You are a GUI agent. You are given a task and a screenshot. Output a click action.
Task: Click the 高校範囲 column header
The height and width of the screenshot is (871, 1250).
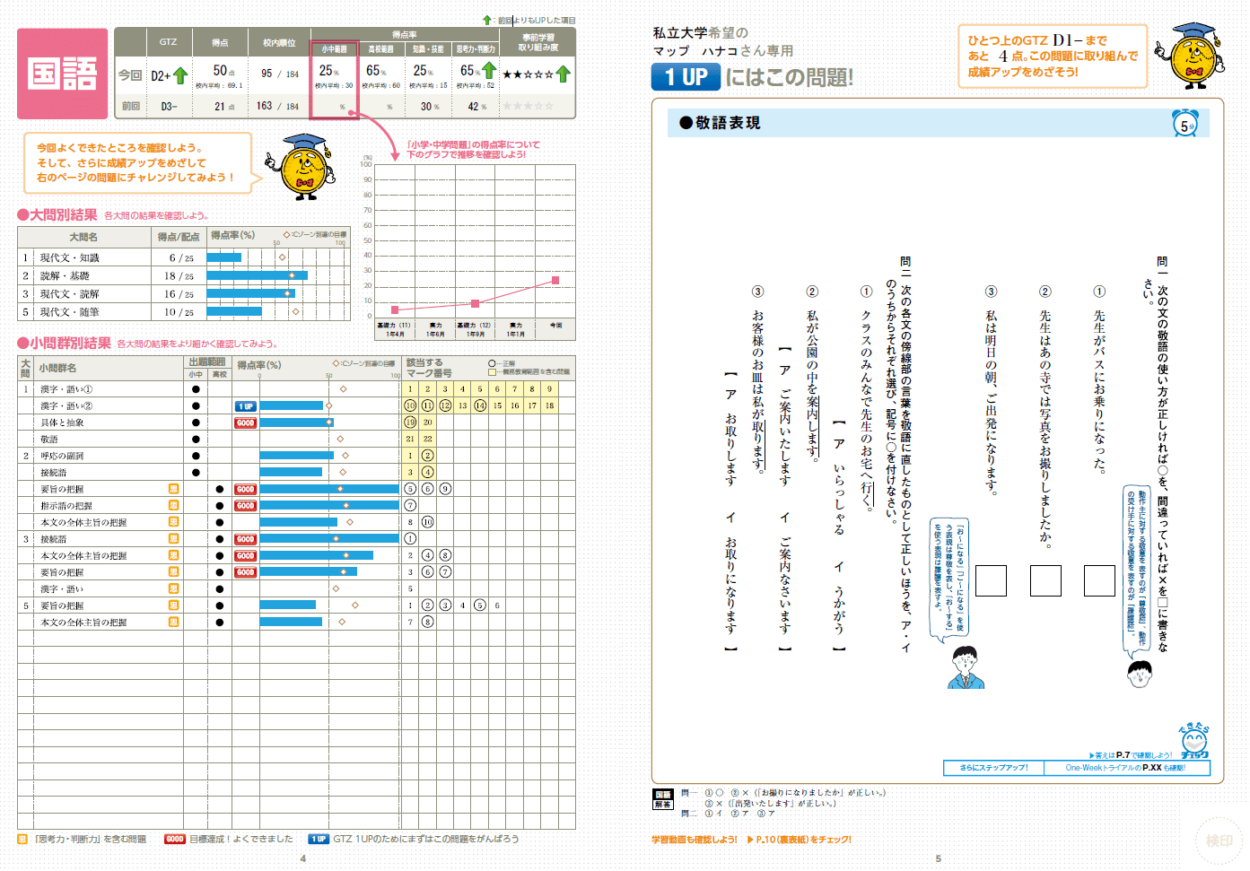(x=381, y=49)
